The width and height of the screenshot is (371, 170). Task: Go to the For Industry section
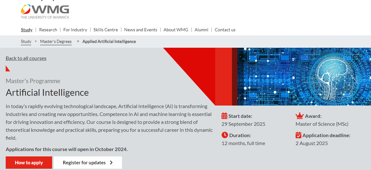(x=75, y=30)
